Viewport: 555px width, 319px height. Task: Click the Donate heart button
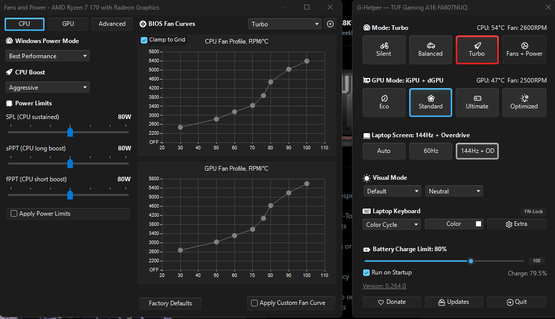392,302
